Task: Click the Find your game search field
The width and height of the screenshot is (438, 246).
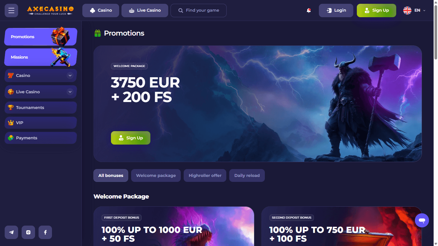Action: click(199, 10)
